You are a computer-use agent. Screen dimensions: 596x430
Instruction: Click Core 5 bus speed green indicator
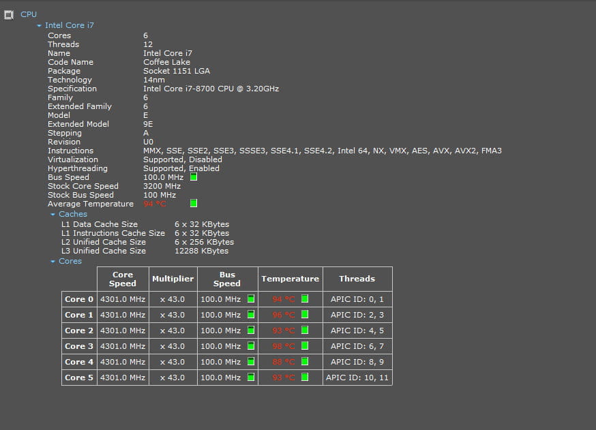tap(251, 378)
